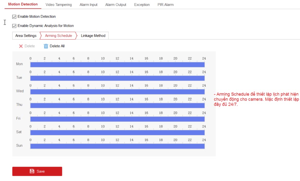The width and height of the screenshot is (300, 181).
Task: Click the floppy disk icon on Save
Action: 32,171
